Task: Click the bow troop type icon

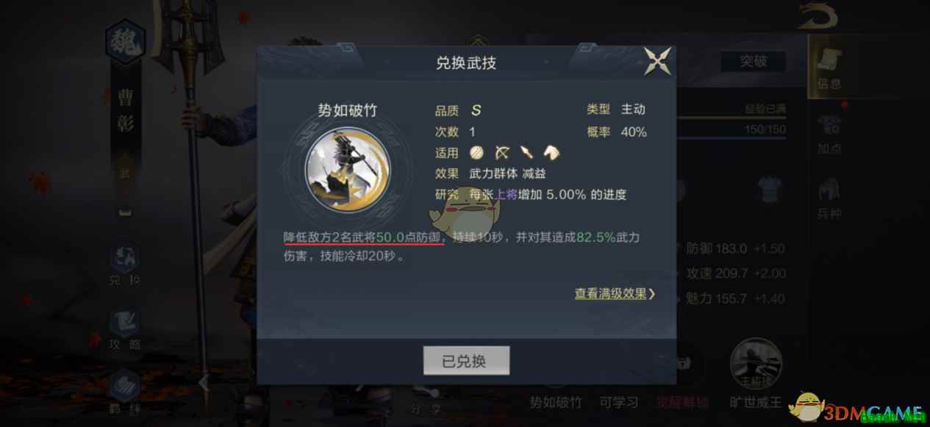Action: (x=502, y=152)
